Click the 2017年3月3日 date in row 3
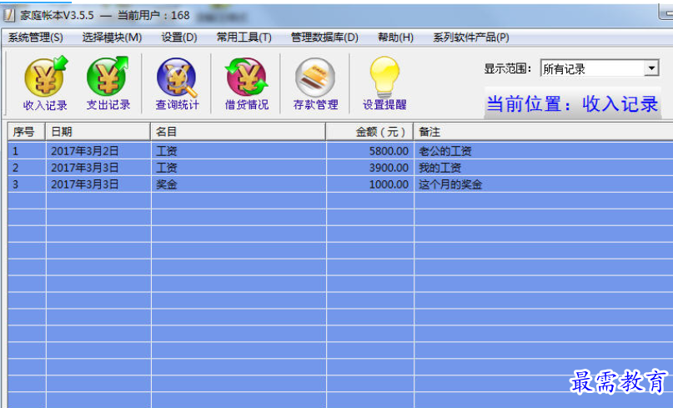673x408 pixels. pyautogui.click(x=98, y=184)
